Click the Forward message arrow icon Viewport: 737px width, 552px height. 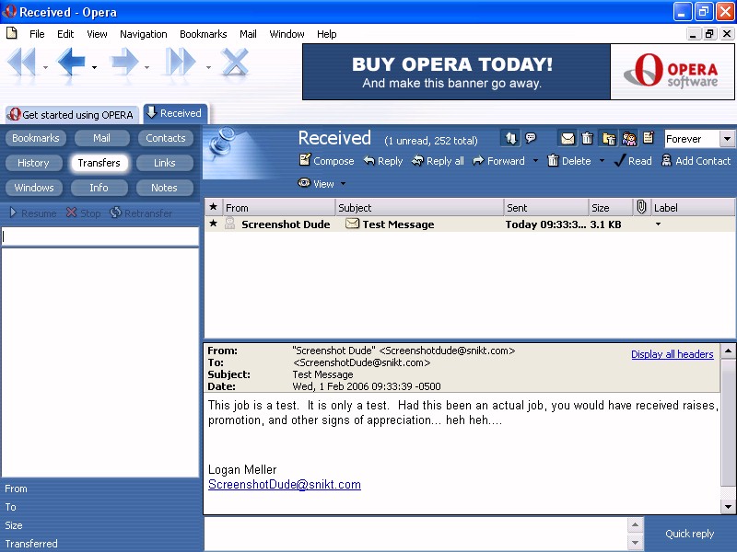tap(478, 161)
